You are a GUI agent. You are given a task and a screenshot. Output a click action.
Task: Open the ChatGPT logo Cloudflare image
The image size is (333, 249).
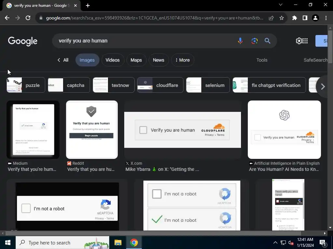click(x=284, y=130)
